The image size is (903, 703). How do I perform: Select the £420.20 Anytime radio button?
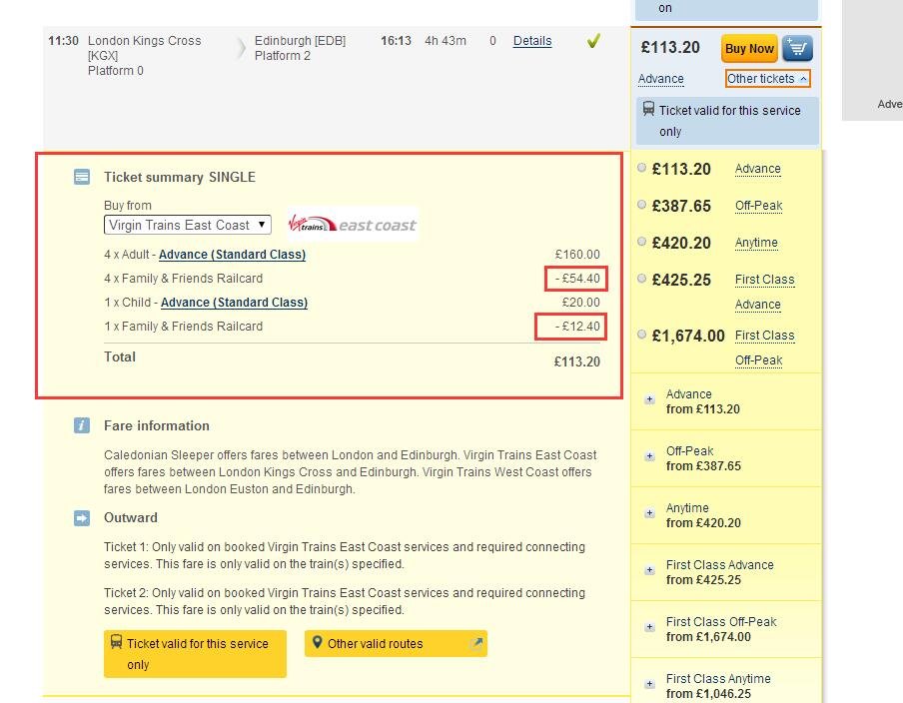[642, 242]
